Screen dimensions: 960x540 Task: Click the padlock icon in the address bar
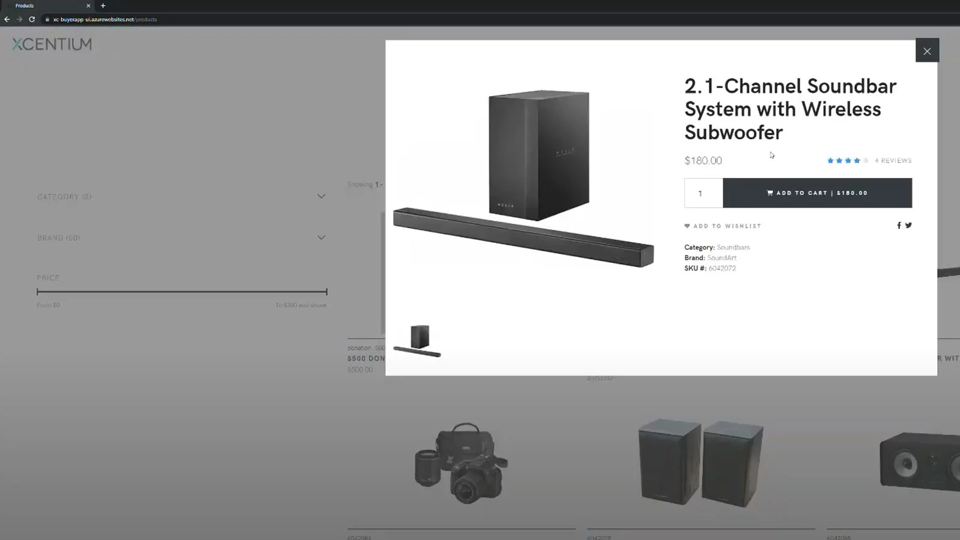click(46, 19)
